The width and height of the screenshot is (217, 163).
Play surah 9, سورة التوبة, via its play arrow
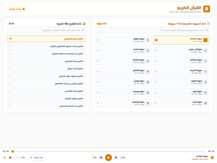point(156,82)
